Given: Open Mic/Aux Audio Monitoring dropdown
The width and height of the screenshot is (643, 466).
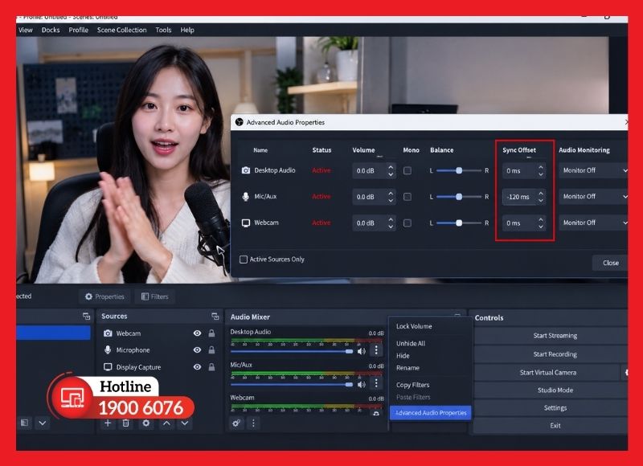Looking at the screenshot, I should click(x=593, y=197).
